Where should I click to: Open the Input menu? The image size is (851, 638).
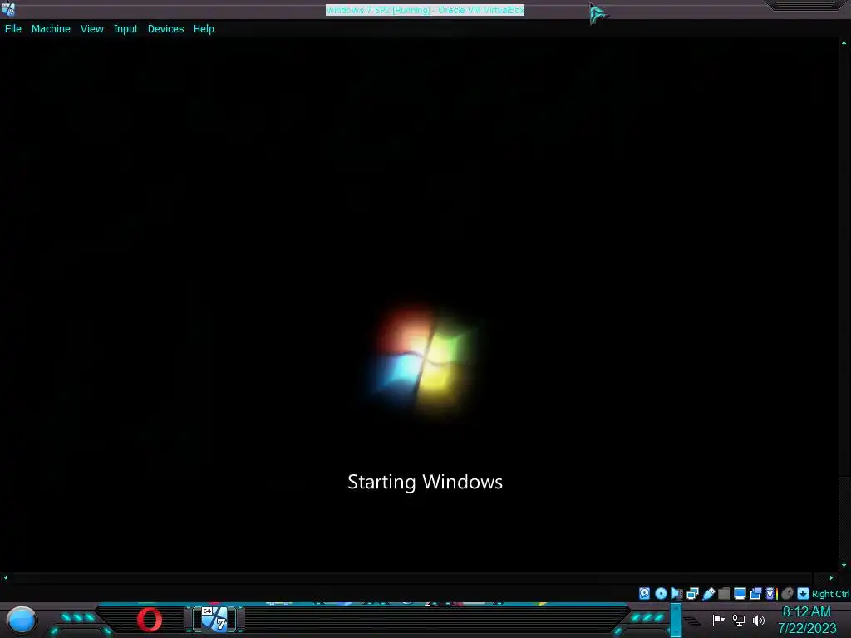click(x=125, y=29)
